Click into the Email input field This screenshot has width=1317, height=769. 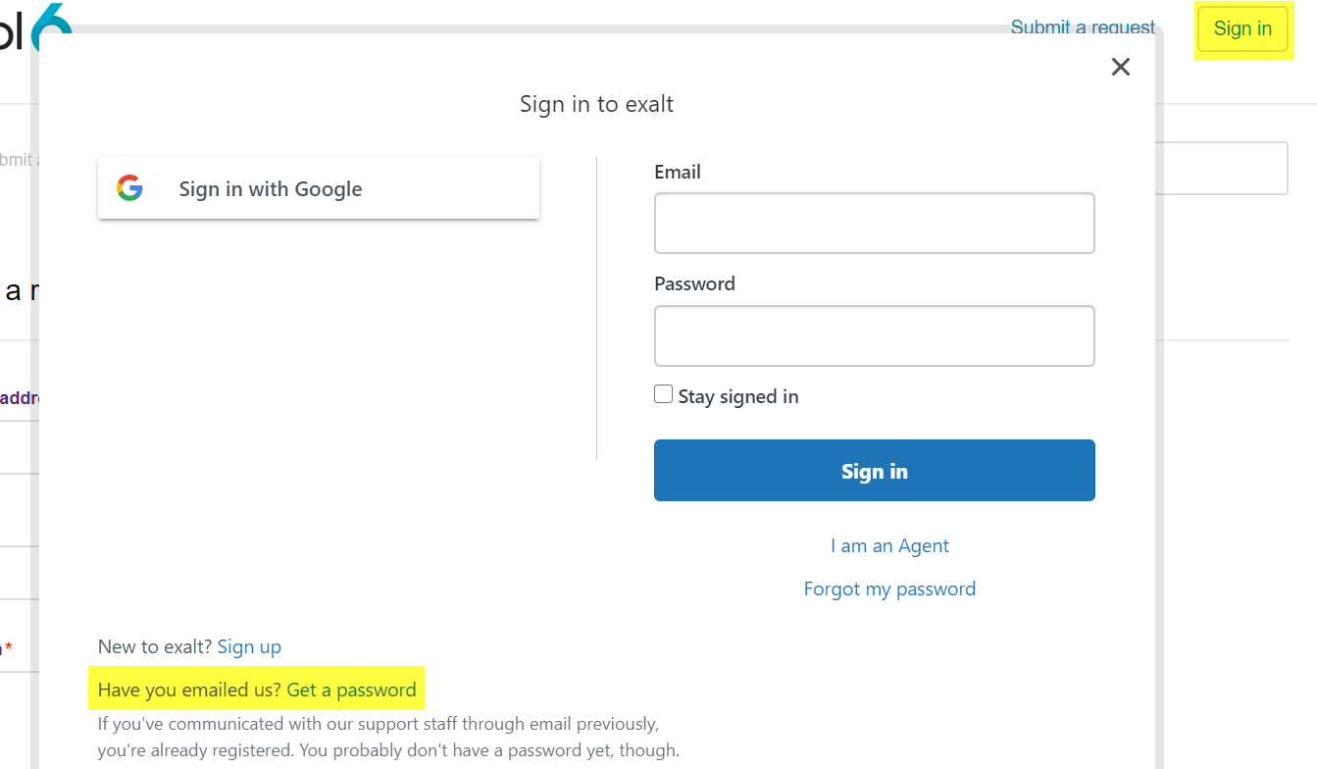tap(874, 224)
